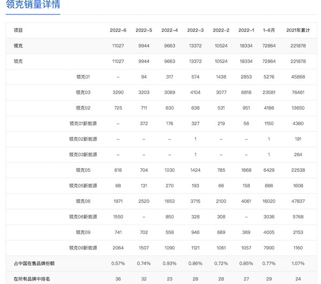
Task: Click the 领克06新能源 row label
Action: (83, 217)
